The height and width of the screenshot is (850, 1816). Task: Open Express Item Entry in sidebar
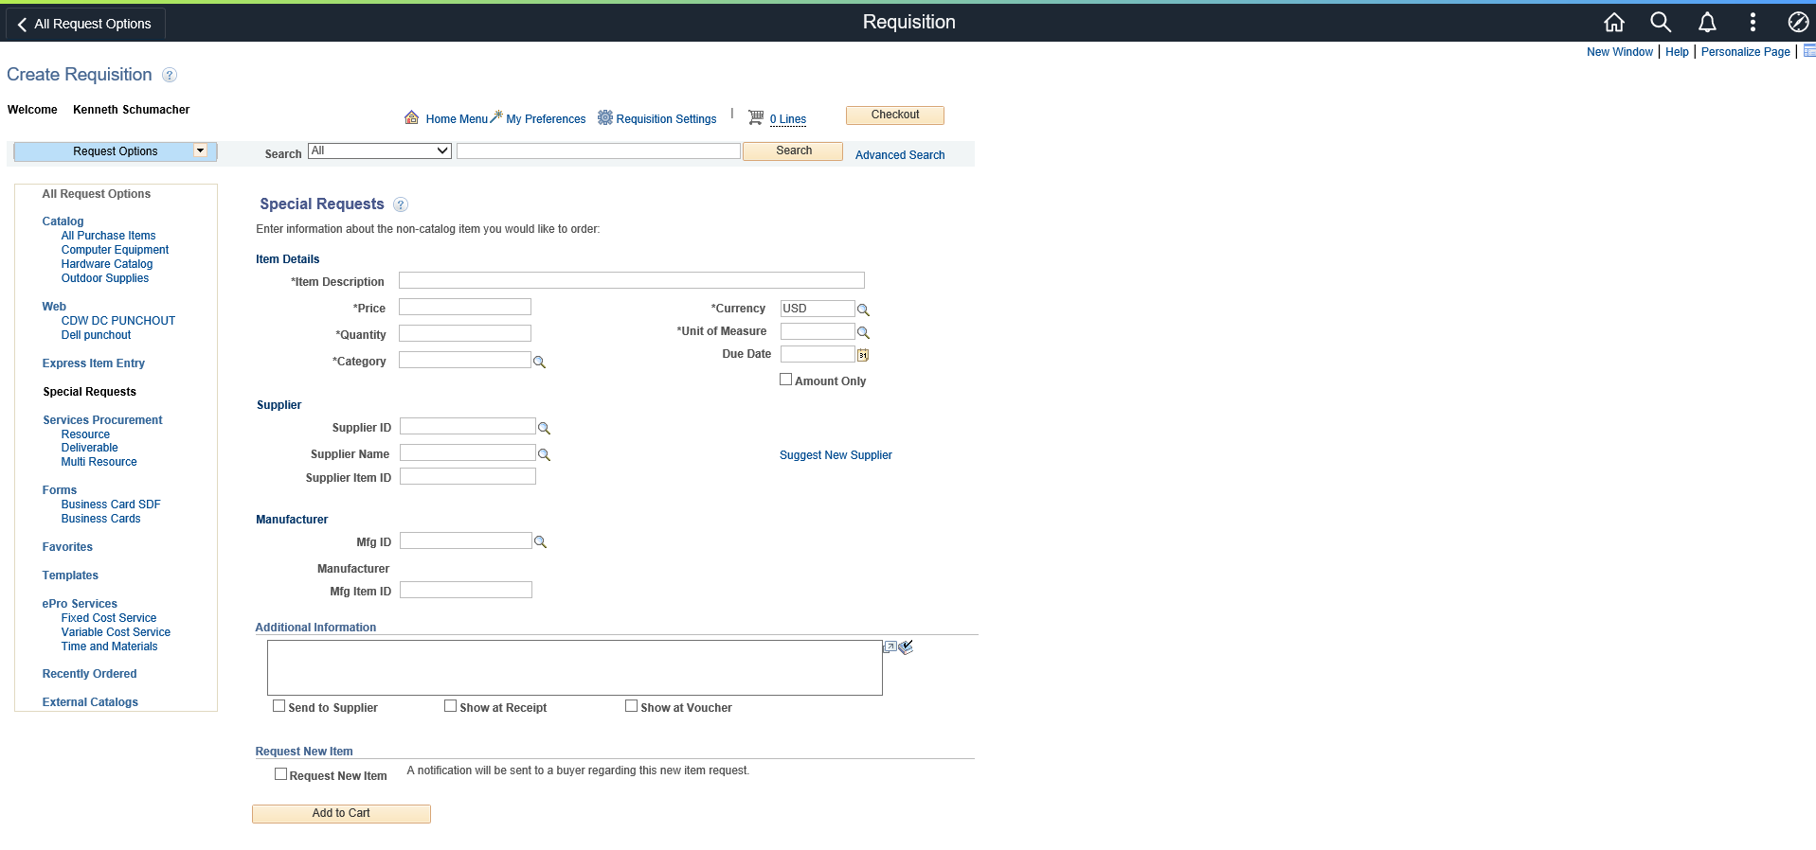point(93,363)
